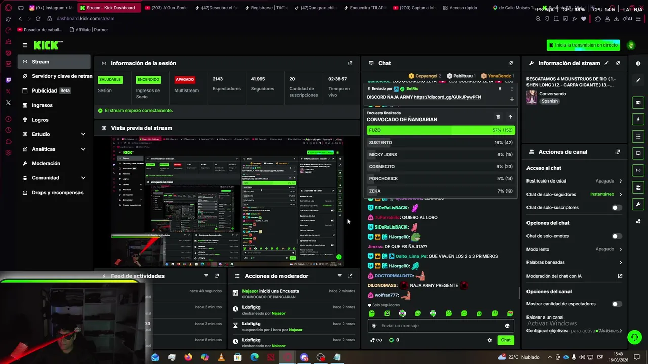Open Publicidad in the sidebar
Image resolution: width=648 pixels, height=364 pixels.
tap(55, 91)
